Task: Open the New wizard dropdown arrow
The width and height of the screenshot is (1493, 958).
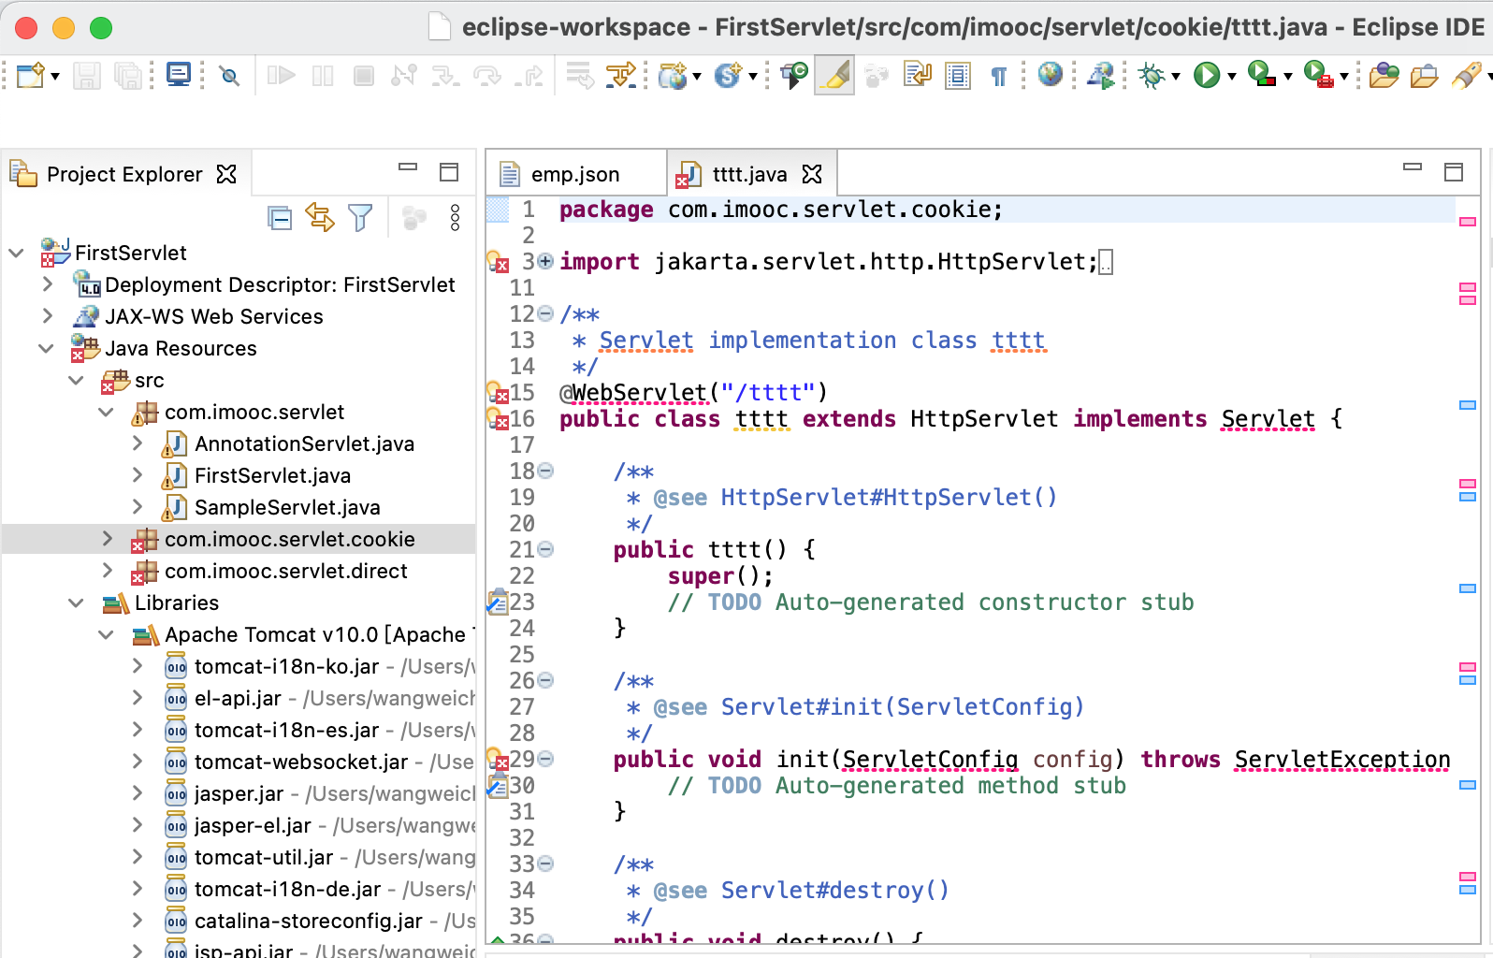Action: click(x=55, y=76)
